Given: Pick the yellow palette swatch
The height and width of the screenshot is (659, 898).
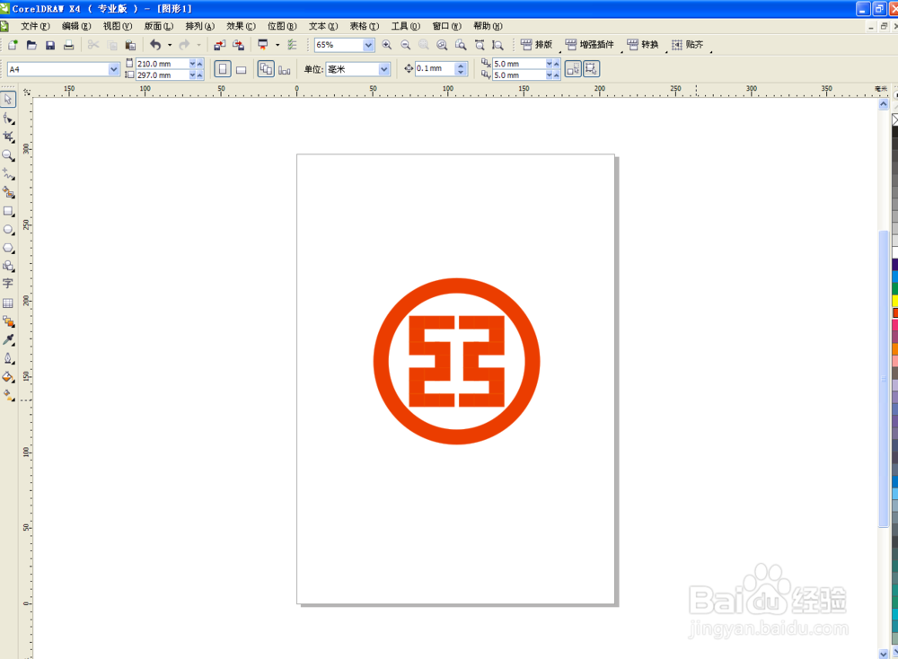Looking at the screenshot, I should (x=894, y=301).
